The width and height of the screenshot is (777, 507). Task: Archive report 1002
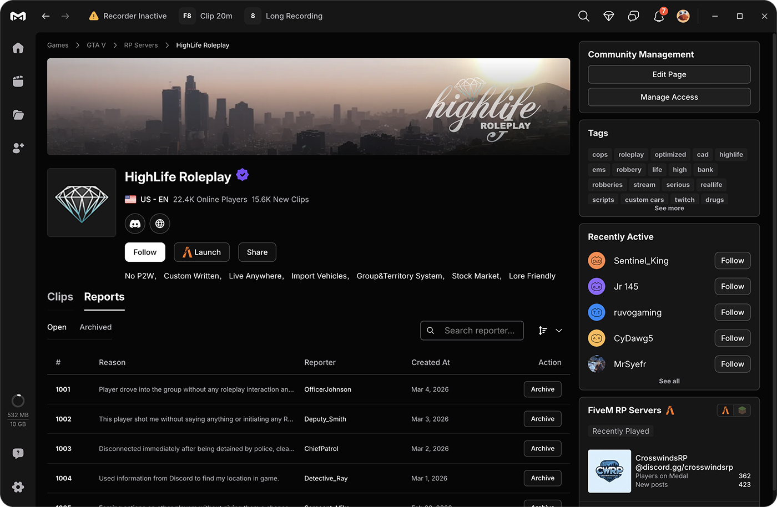[x=543, y=419]
